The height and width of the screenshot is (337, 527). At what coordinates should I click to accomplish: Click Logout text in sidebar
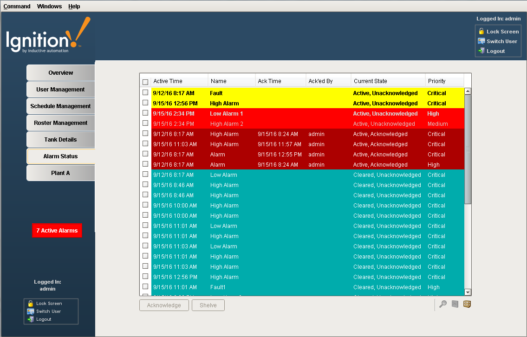44,319
